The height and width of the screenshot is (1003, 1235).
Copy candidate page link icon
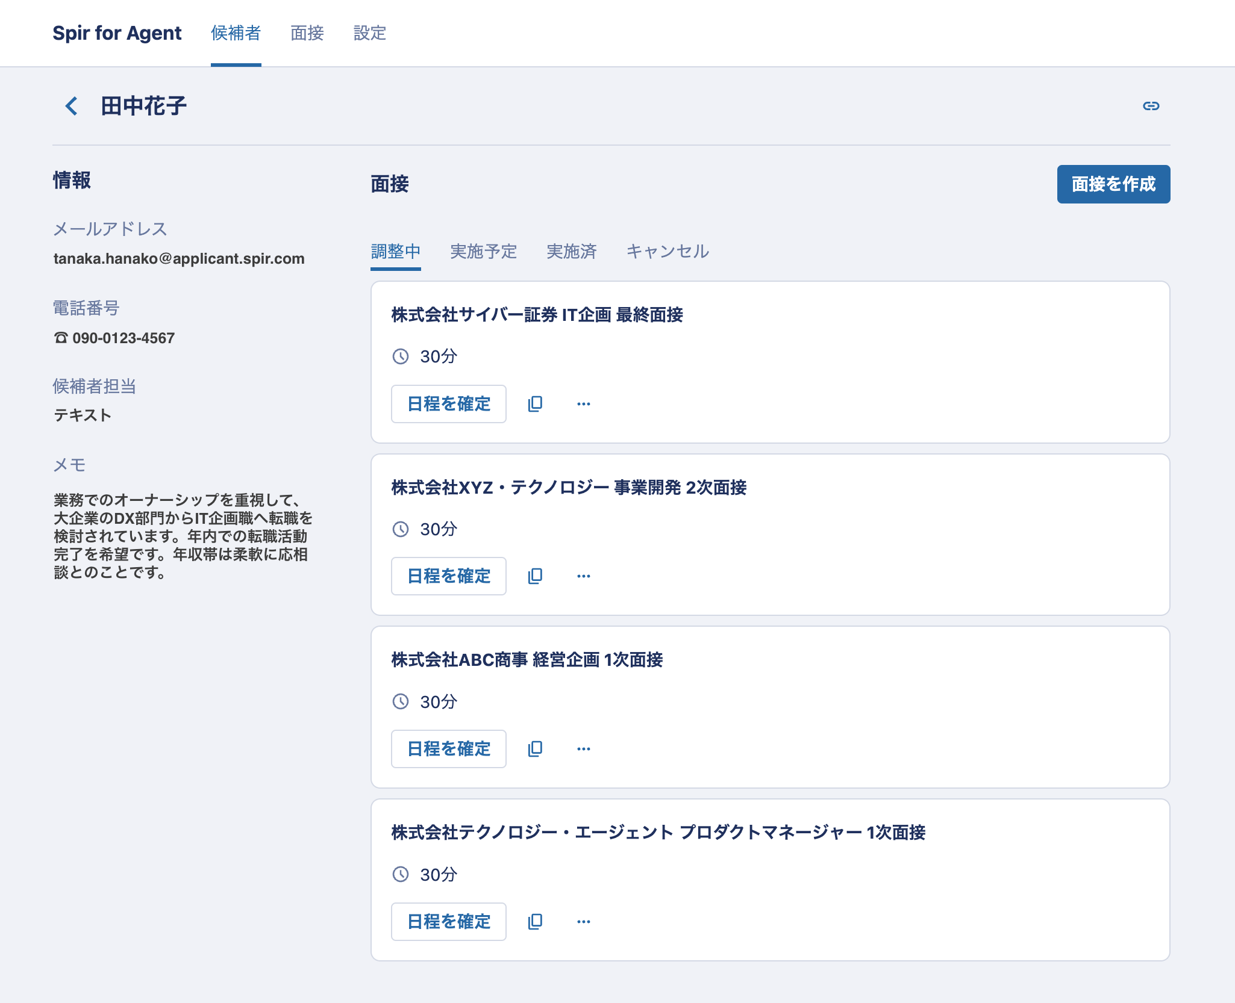[x=1151, y=106]
